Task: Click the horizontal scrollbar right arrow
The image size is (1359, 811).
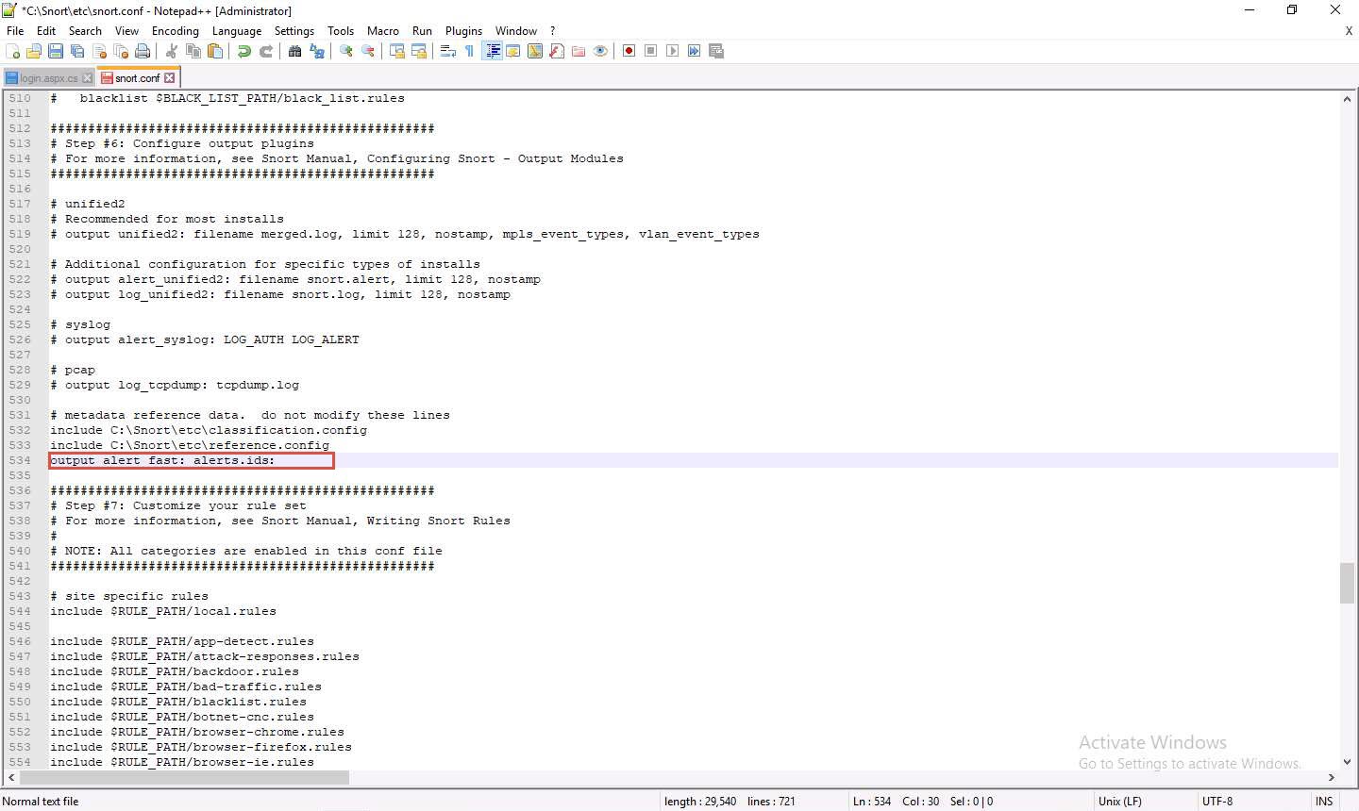Action: [x=1332, y=778]
